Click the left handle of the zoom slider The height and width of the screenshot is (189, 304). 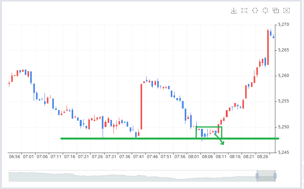tap(257, 176)
